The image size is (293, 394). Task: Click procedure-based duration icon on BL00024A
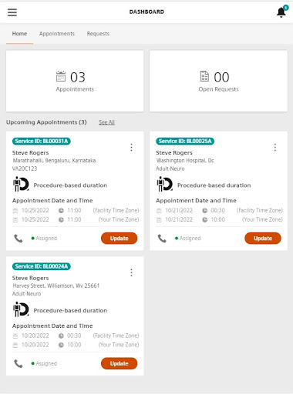tap(21, 309)
